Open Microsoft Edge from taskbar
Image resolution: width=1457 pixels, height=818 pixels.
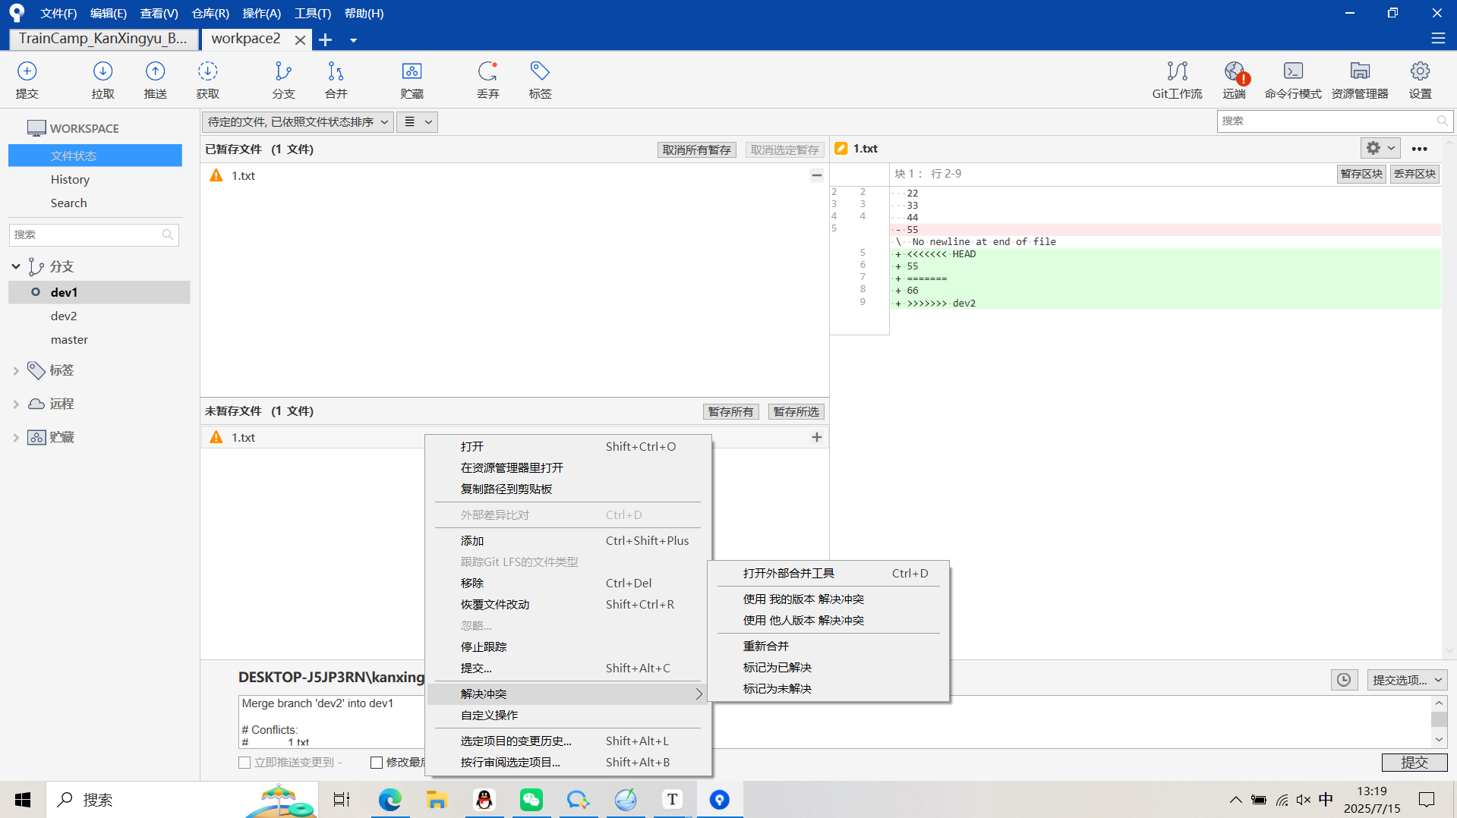[x=389, y=799]
